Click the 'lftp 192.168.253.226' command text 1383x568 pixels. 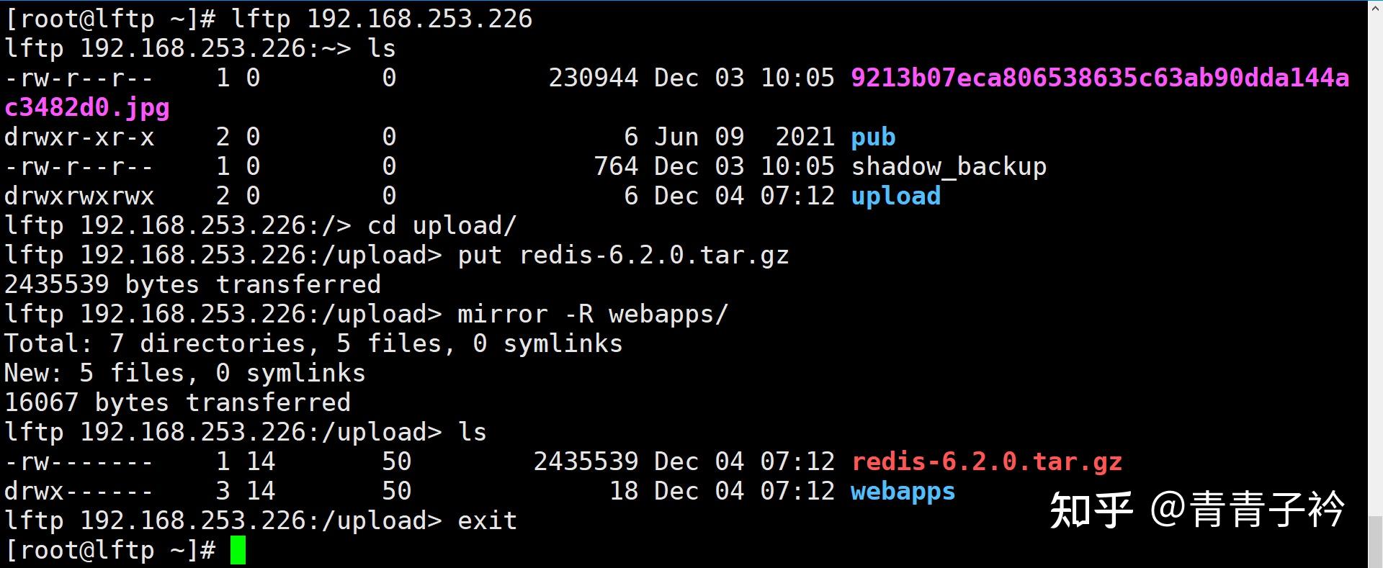382,19
